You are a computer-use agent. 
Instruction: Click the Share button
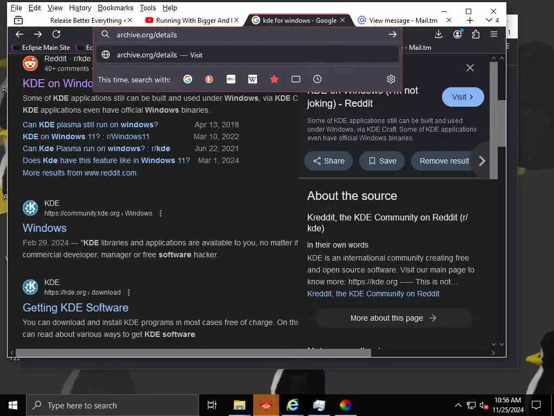pyautogui.click(x=328, y=161)
